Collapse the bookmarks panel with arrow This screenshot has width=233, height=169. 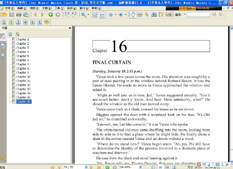coord(70,28)
